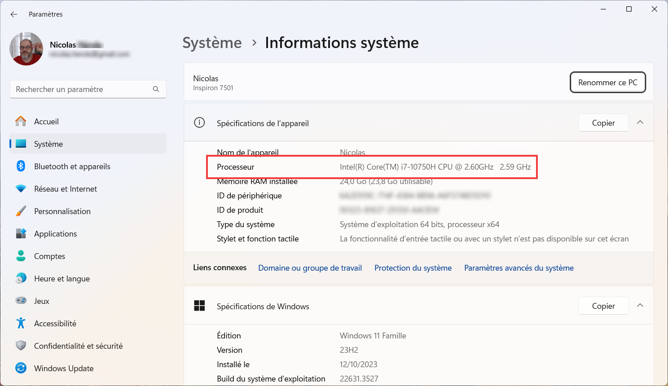
Task: Click the search magnifier icon
Action: [156, 89]
